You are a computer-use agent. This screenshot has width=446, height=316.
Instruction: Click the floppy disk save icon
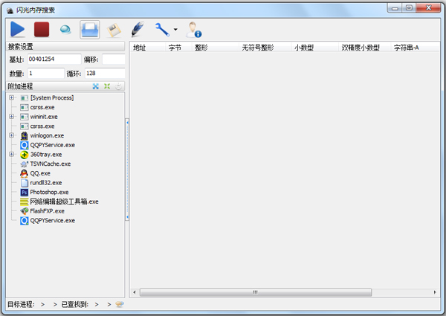tap(114, 30)
